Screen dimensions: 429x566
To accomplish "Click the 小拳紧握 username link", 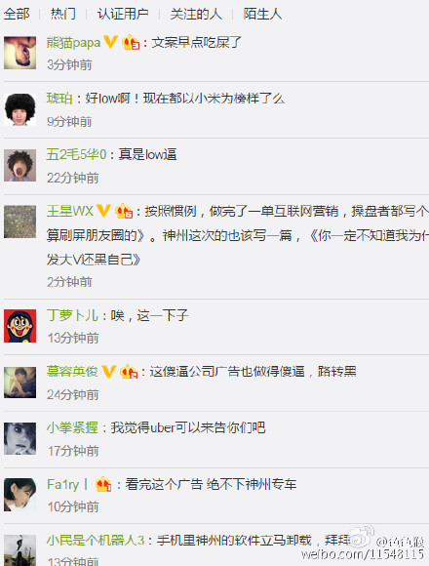I will pos(72,427).
